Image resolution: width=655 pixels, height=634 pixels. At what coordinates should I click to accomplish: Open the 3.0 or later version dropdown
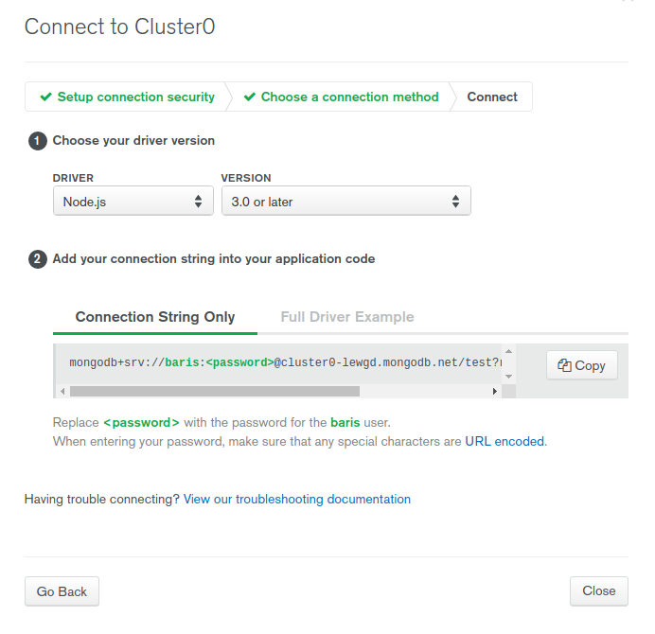tap(345, 202)
